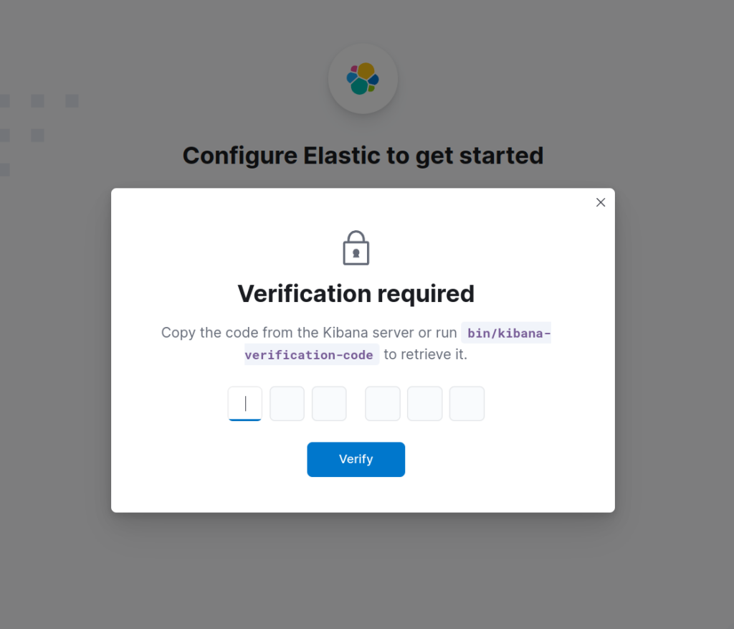The height and width of the screenshot is (629, 734).
Task: Click the teal blob in Elastic logo
Action: [x=359, y=86]
